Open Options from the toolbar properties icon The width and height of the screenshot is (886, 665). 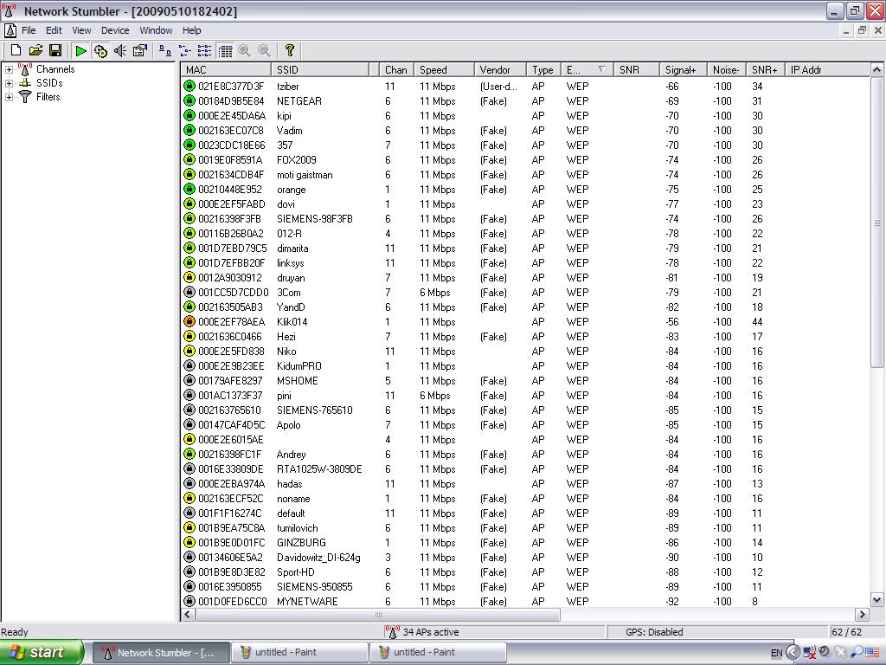point(139,51)
